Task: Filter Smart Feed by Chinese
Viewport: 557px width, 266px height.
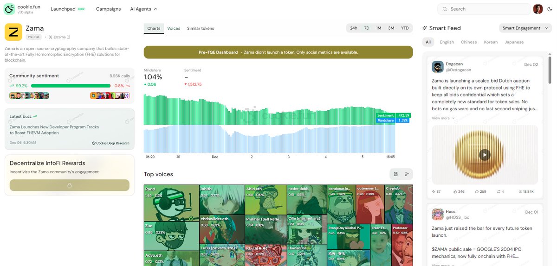Action: click(469, 42)
